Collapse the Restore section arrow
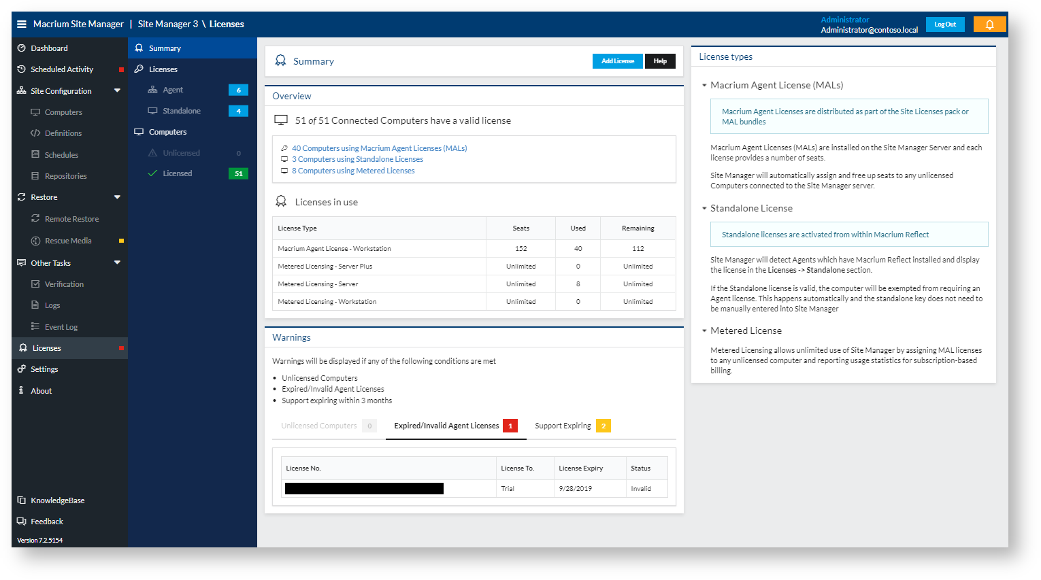Image resolution: width=1041 pixels, height=580 pixels. (117, 197)
